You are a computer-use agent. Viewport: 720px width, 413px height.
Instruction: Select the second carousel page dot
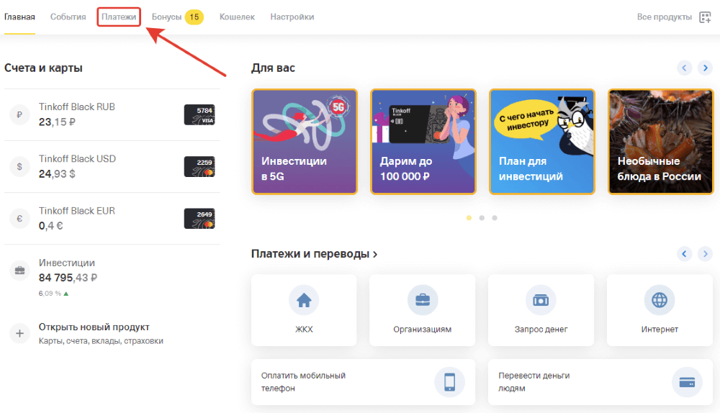tap(482, 218)
